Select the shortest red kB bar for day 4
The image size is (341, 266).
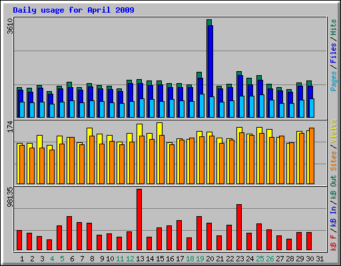coord(49,245)
